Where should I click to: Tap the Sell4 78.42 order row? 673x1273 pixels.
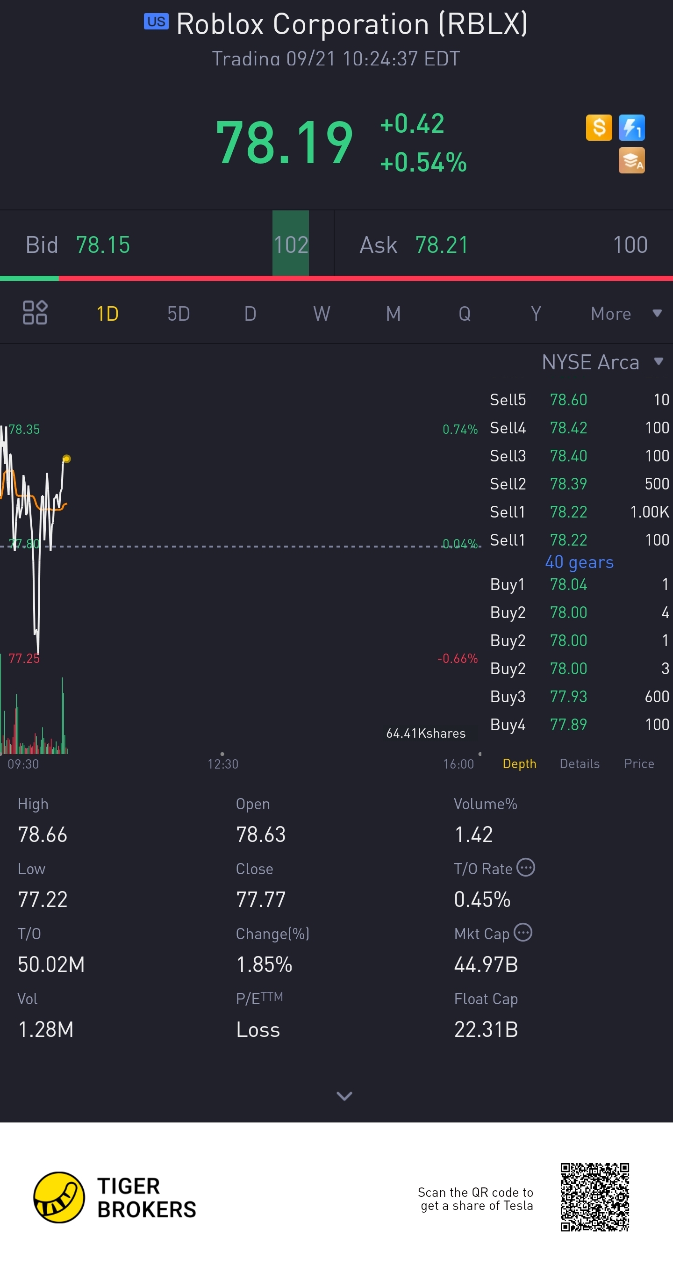579,427
